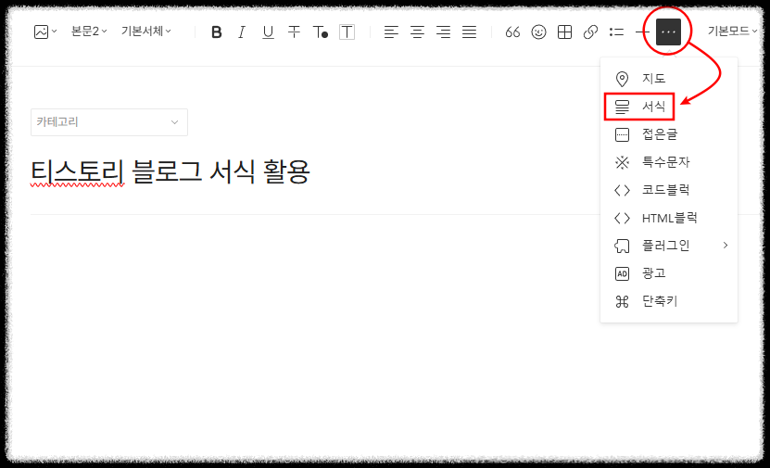Toggle bold formatting

point(217,32)
